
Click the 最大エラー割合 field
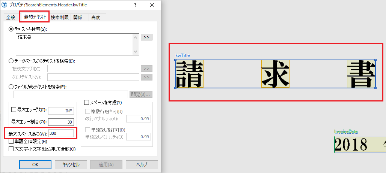(61, 122)
